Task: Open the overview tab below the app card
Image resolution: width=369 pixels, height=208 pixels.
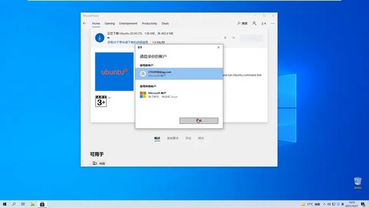Action: [157, 138]
